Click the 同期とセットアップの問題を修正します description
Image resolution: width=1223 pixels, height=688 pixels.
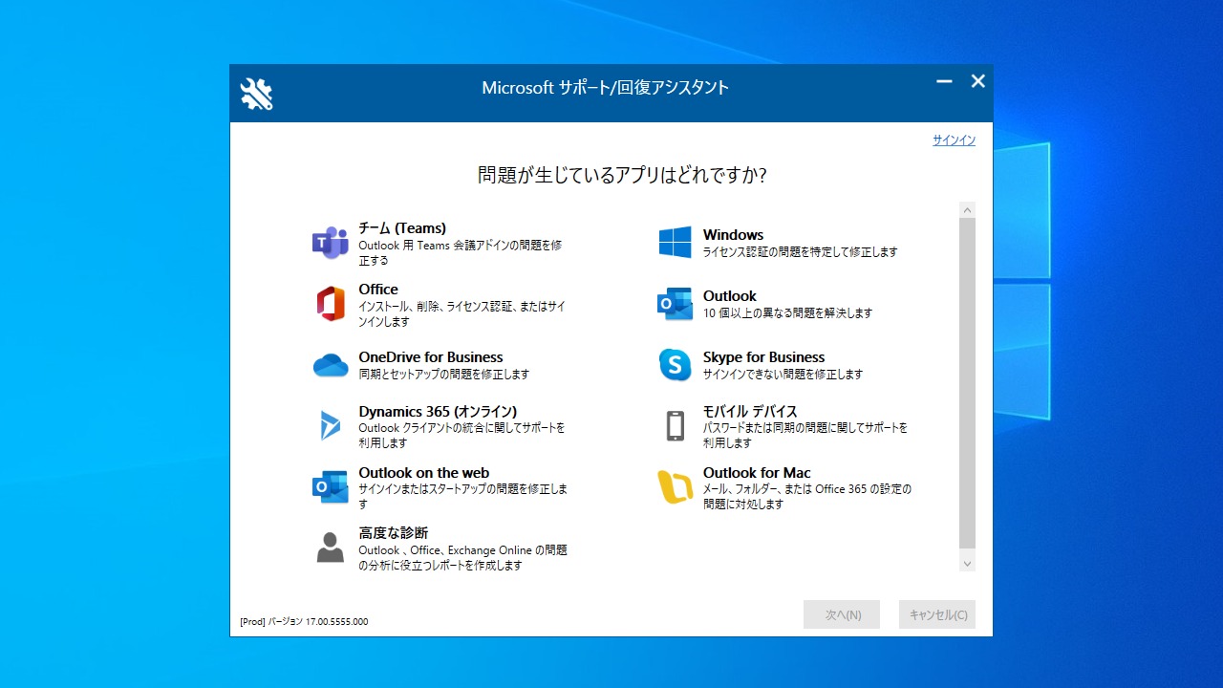pyautogui.click(x=444, y=375)
